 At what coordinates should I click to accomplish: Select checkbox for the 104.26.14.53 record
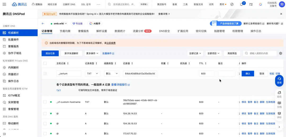pyautogui.click(x=45, y=114)
